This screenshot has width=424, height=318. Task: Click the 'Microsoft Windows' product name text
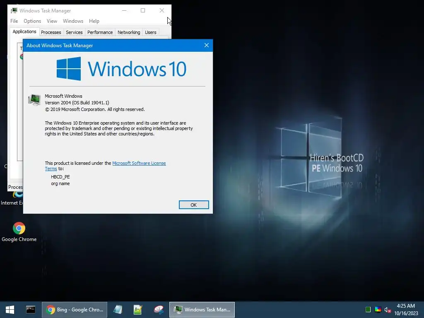point(63,96)
